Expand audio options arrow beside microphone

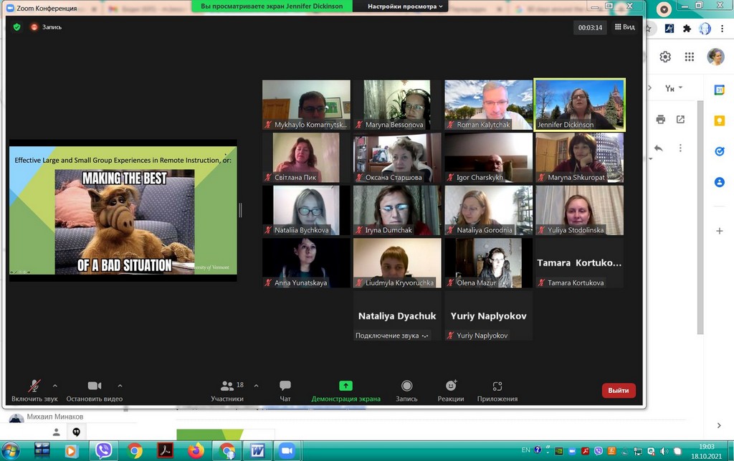point(55,386)
